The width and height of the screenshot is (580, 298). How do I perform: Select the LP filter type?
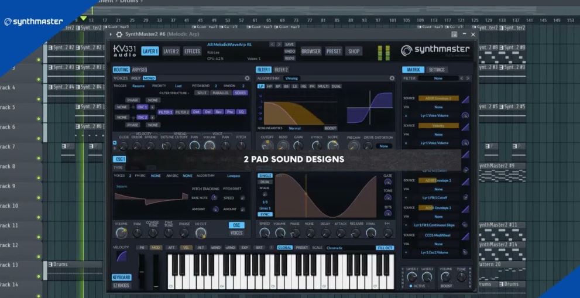coord(261,86)
